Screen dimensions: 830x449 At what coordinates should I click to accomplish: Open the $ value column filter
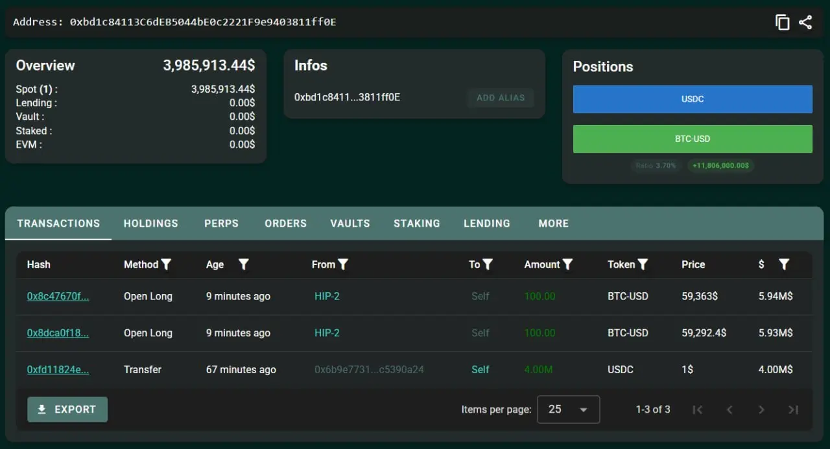click(784, 264)
